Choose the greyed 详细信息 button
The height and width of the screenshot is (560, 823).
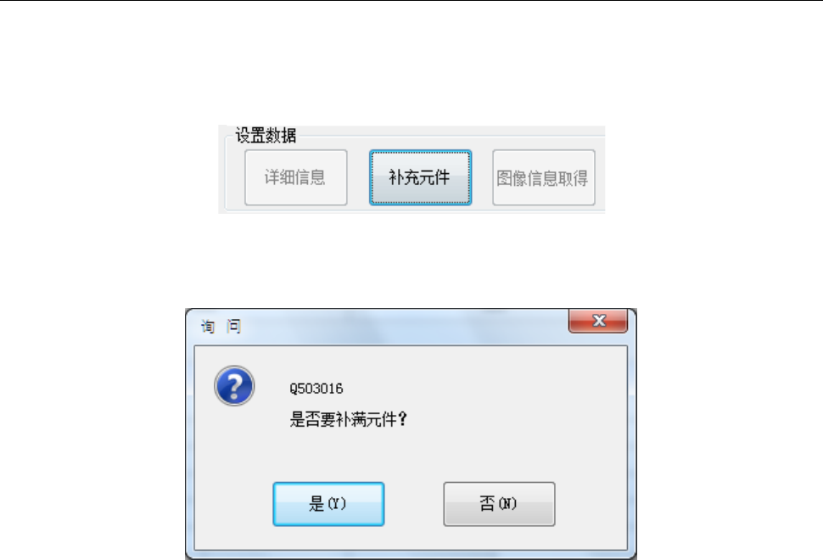[x=296, y=177]
